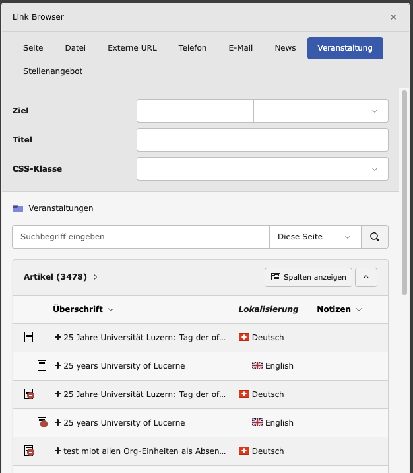The image size is (413, 473).
Task: Click the Swiss flag in first row
Action: pyautogui.click(x=244, y=337)
